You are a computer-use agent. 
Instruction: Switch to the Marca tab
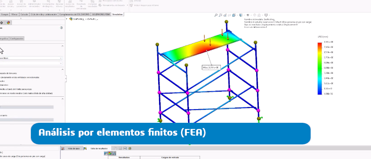pos(14,15)
